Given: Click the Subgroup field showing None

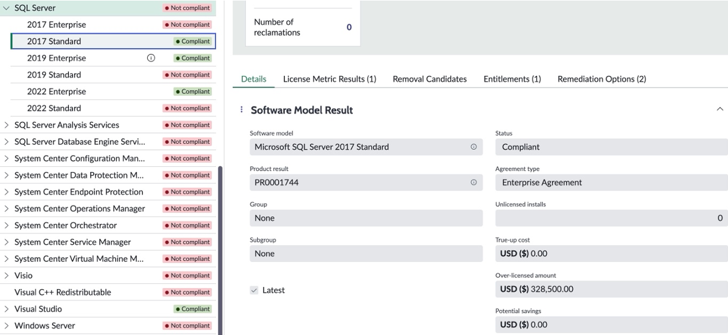Looking at the screenshot, I should pos(366,254).
